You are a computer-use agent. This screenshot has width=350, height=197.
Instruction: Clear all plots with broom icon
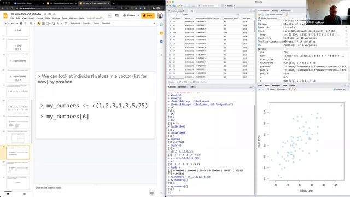point(295,89)
